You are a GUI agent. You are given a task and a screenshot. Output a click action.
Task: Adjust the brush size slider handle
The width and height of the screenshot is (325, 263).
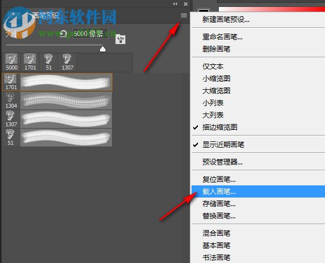point(103,49)
